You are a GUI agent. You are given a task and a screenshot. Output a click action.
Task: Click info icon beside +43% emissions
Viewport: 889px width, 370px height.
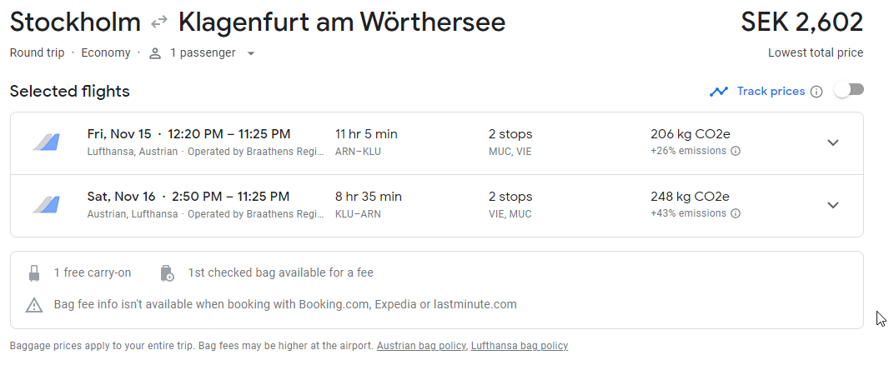pyautogui.click(x=736, y=213)
